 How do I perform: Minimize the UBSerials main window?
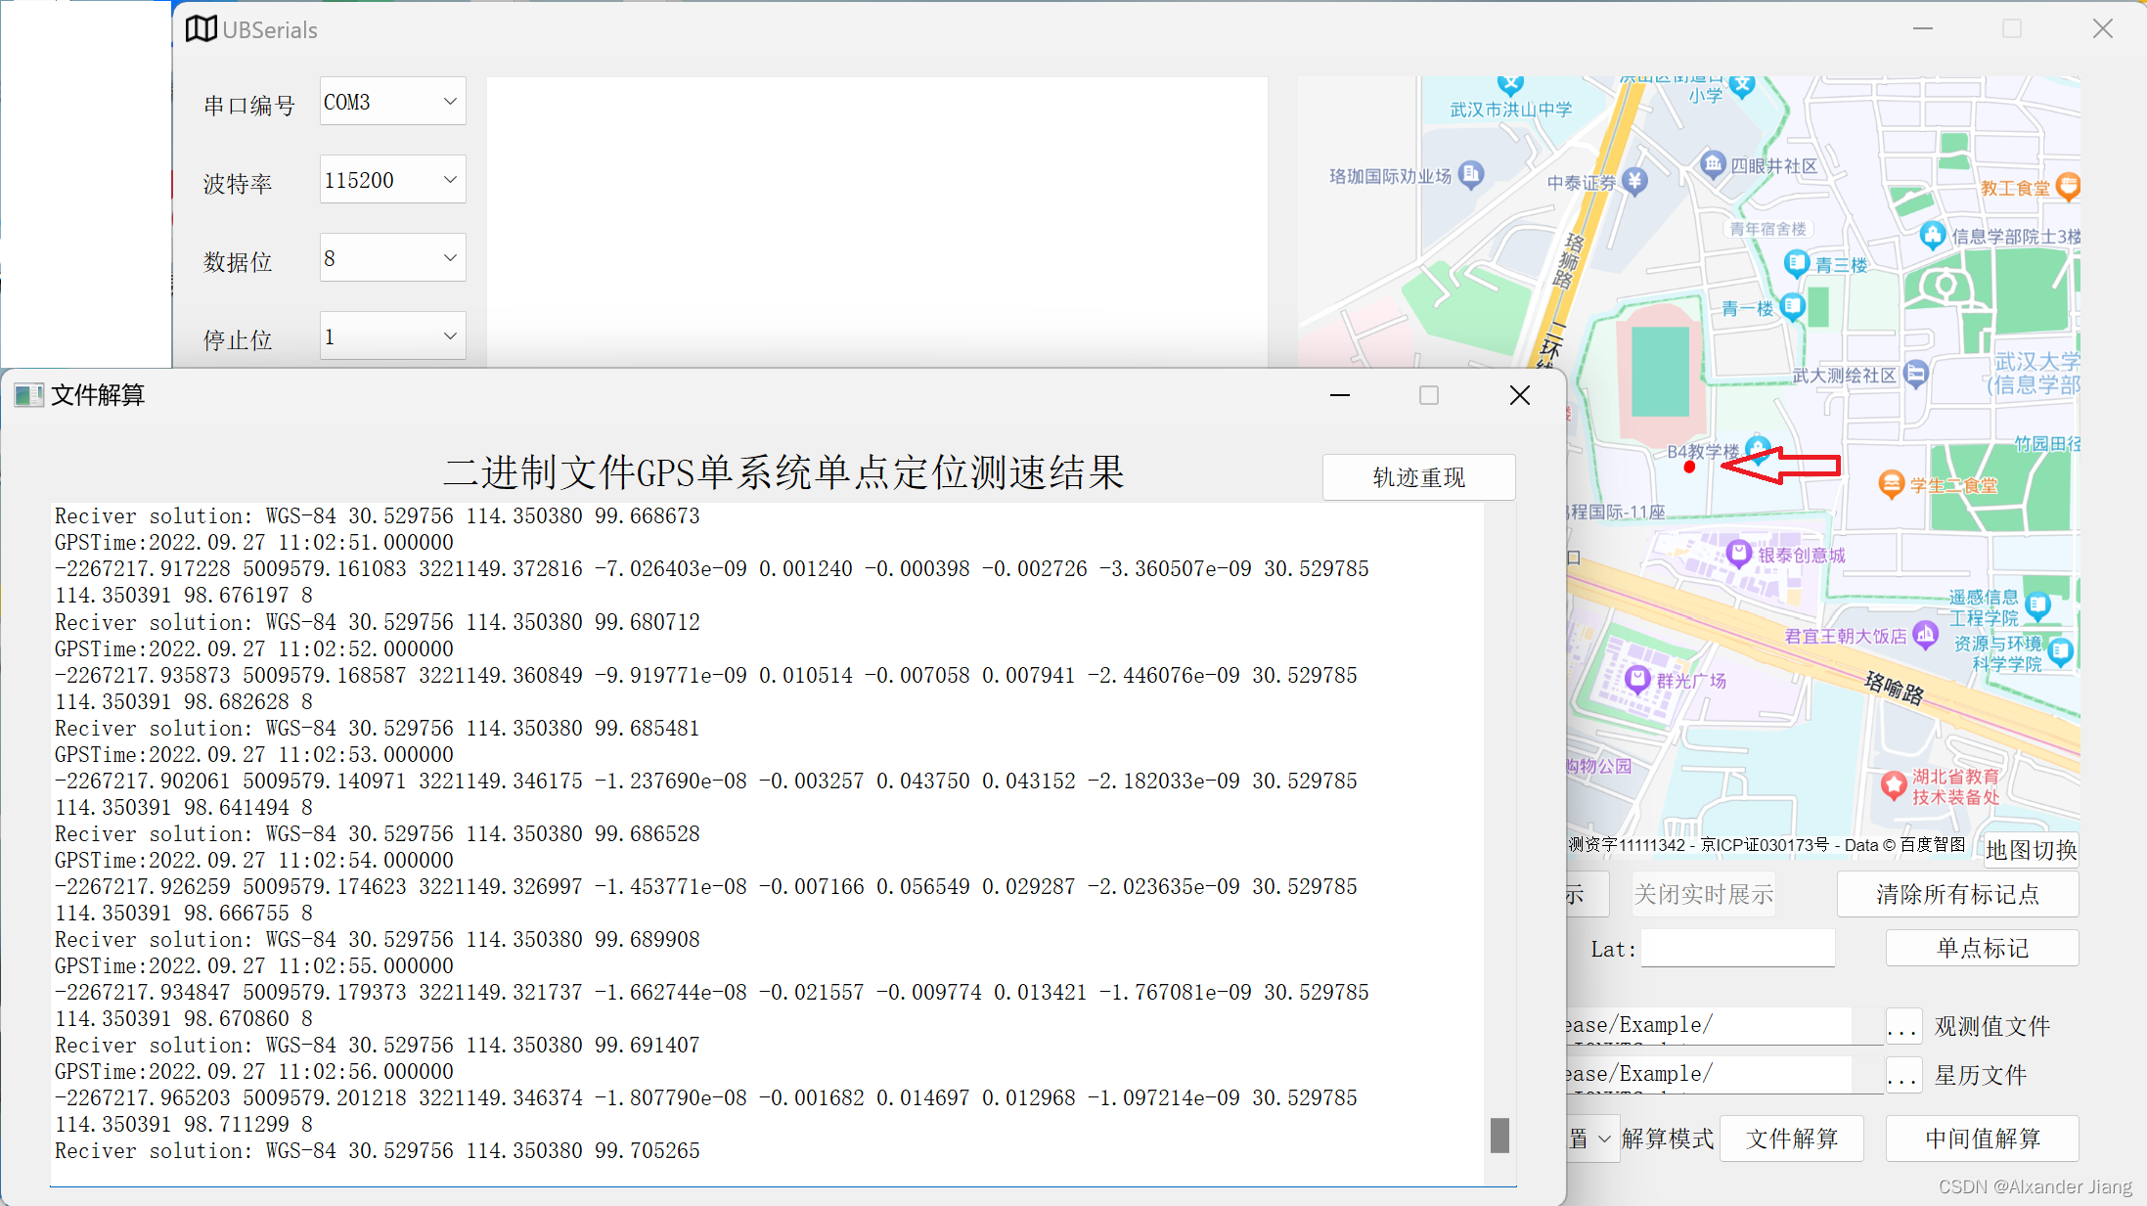tap(1923, 29)
